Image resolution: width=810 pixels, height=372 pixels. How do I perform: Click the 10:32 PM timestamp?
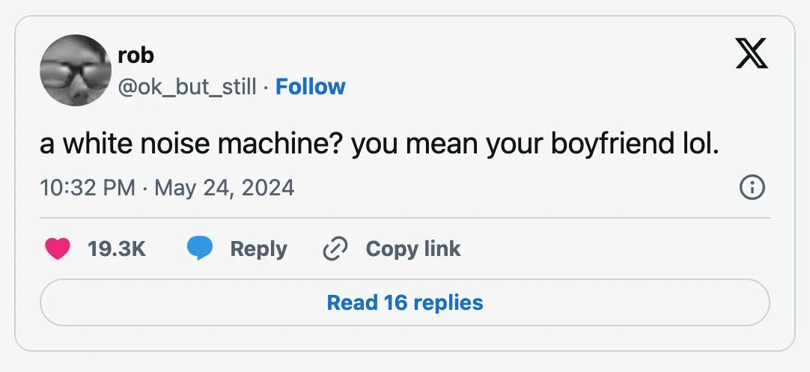click(x=88, y=188)
